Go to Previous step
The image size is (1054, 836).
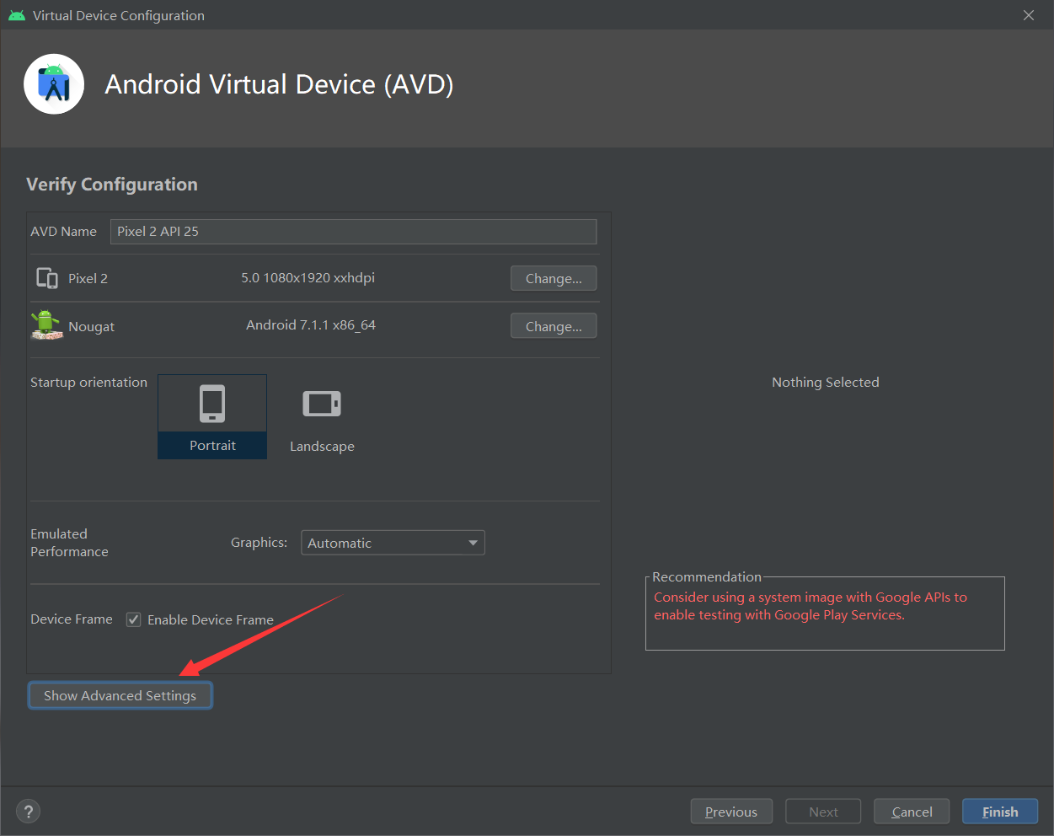(x=731, y=812)
